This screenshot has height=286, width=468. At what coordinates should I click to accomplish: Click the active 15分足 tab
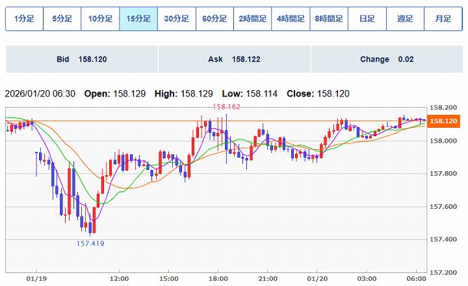click(138, 19)
